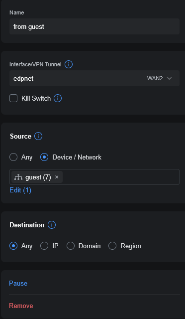
Task: Click the 'guest (7)' tag text
Action: click(38, 177)
